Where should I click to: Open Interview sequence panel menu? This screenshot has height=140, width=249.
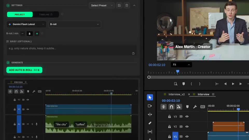coord(213,94)
